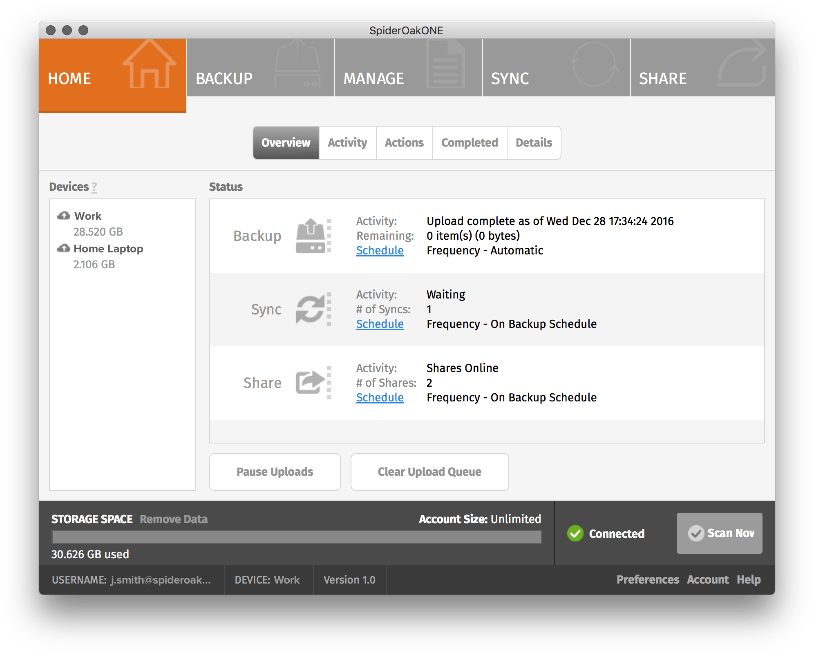Image resolution: width=814 pixels, height=655 pixels.
Task: Click the Backup Schedule link
Action: (x=379, y=251)
